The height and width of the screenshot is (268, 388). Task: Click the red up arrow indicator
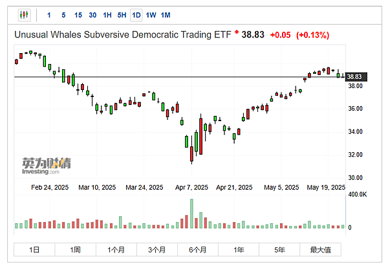coord(237,32)
